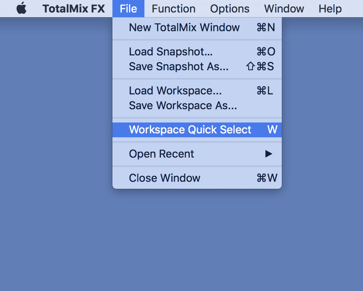Choose Save Workspace As…
Image resolution: width=363 pixels, height=291 pixels.
(x=183, y=106)
